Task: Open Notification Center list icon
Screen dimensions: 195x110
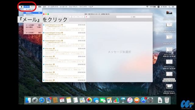Action: [x=173, y=7]
